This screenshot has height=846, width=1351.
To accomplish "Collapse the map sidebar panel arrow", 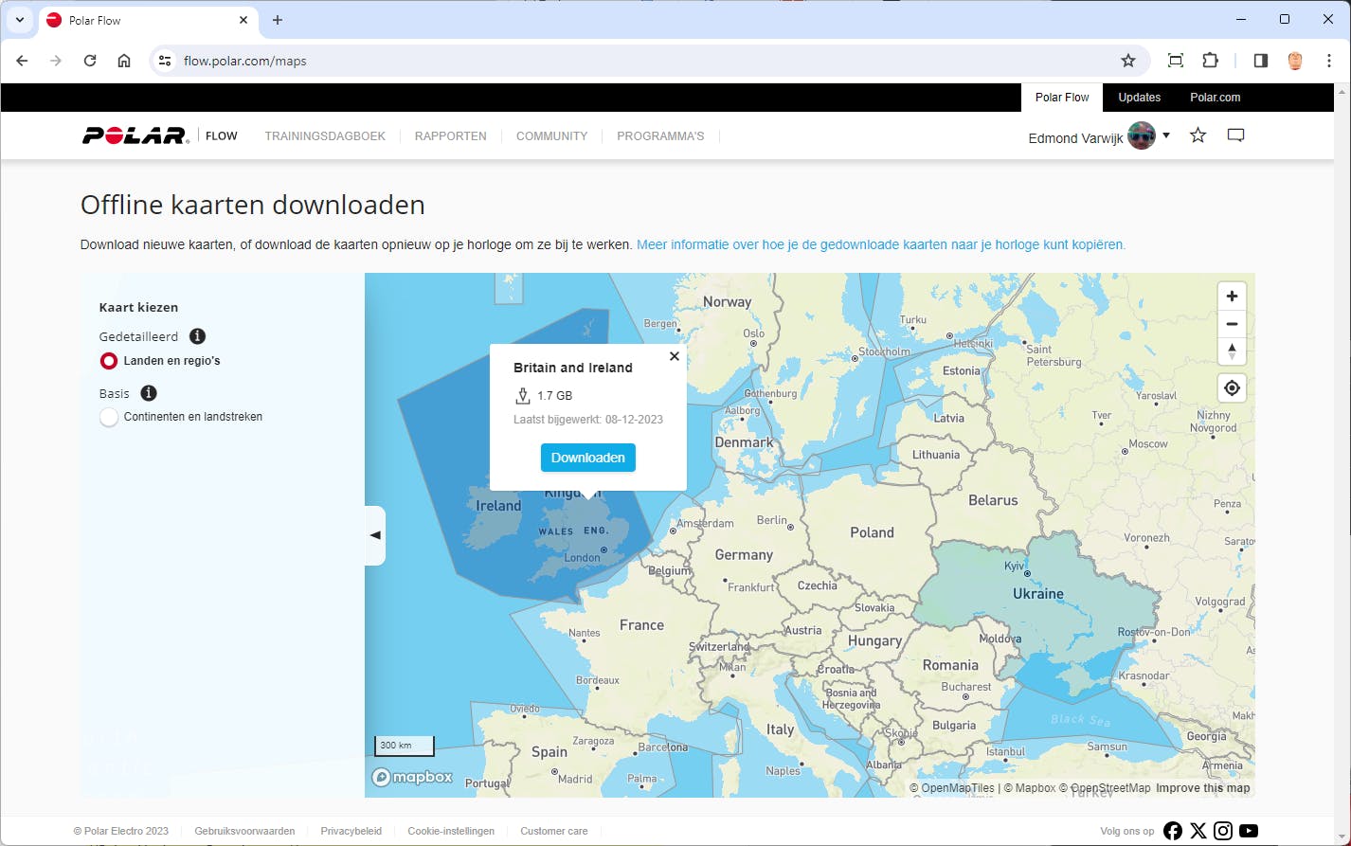I will 375,535.
